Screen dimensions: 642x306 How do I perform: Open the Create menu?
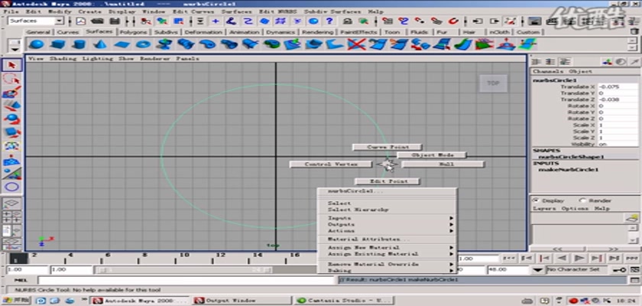pyautogui.click(x=90, y=12)
